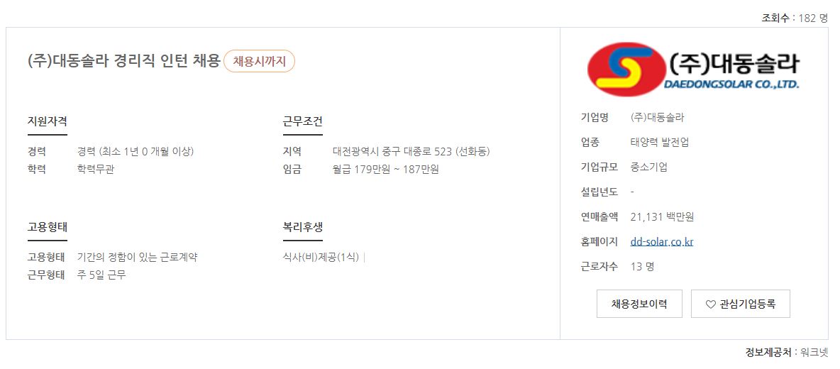Open the 채용정보이력 button

pyautogui.click(x=639, y=304)
